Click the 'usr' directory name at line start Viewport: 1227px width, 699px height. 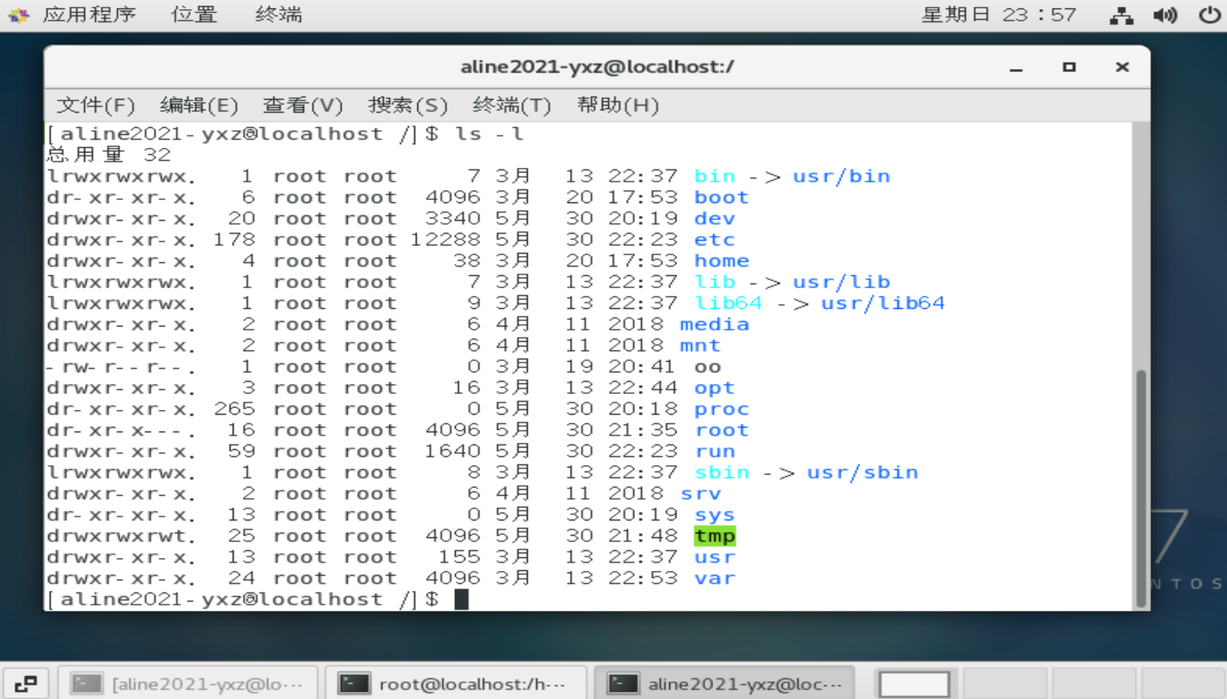pyautogui.click(x=715, y=557)
